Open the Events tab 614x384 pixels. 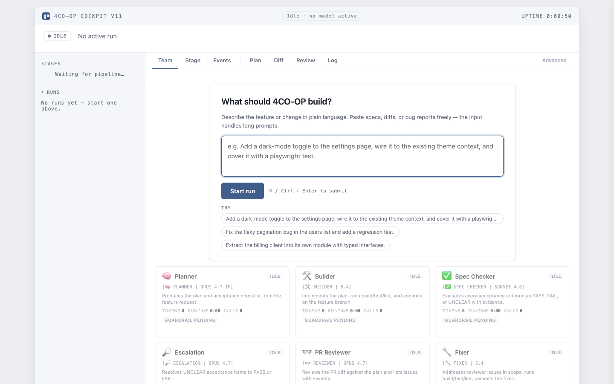pyautogui.click(x=222, y=61)
